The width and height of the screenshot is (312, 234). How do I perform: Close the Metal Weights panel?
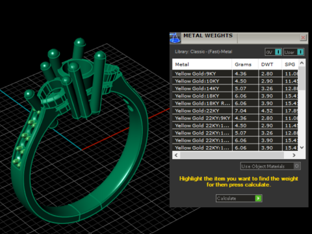(303, 38)
